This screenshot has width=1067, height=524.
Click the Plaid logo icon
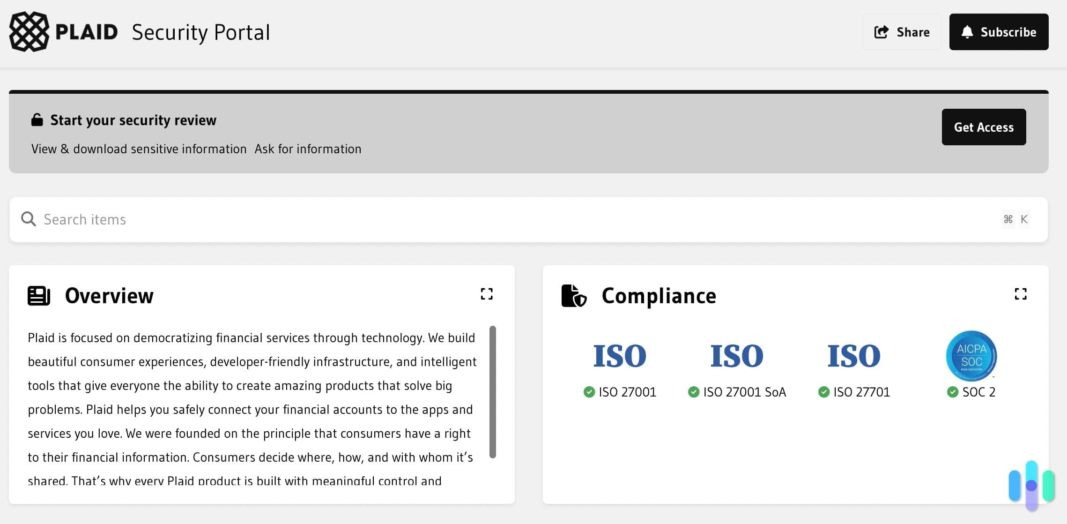click(29, 32)
